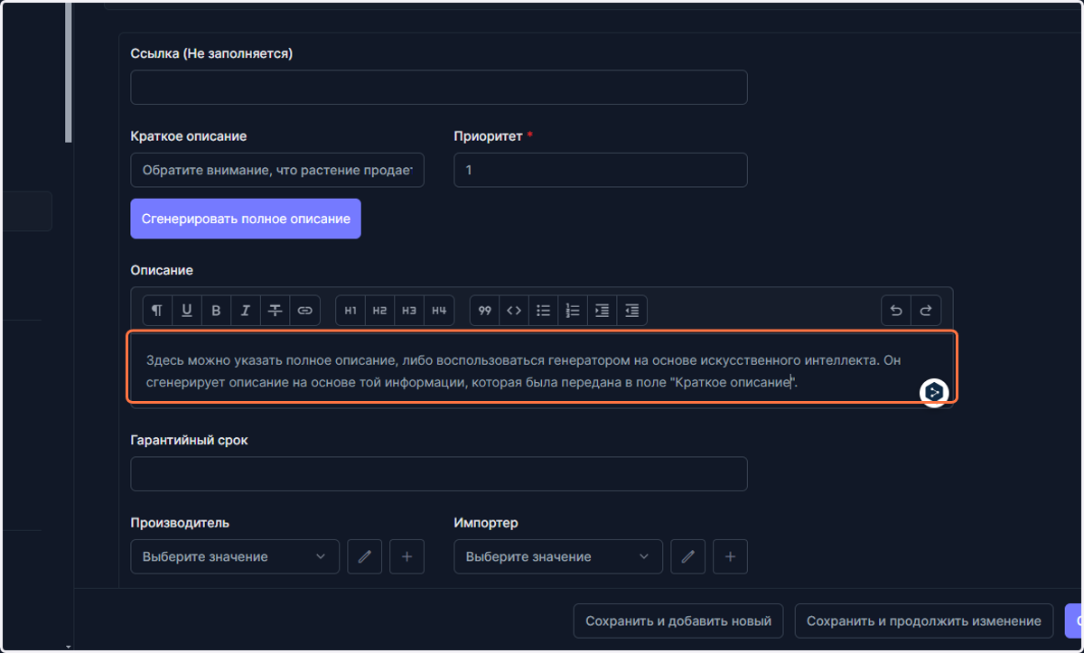
Task: Open the Импортер dropdown
Action: pyautogui.click(x=558, y=557)
